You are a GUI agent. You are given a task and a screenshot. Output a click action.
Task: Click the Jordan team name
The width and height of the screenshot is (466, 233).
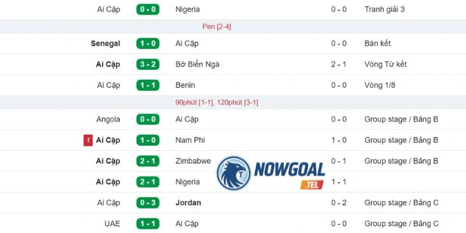pos(188,203)
